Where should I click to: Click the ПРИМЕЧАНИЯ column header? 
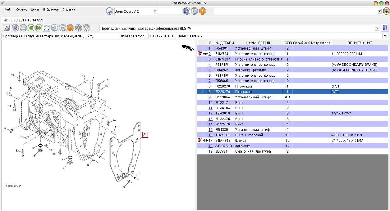point(360,43)
